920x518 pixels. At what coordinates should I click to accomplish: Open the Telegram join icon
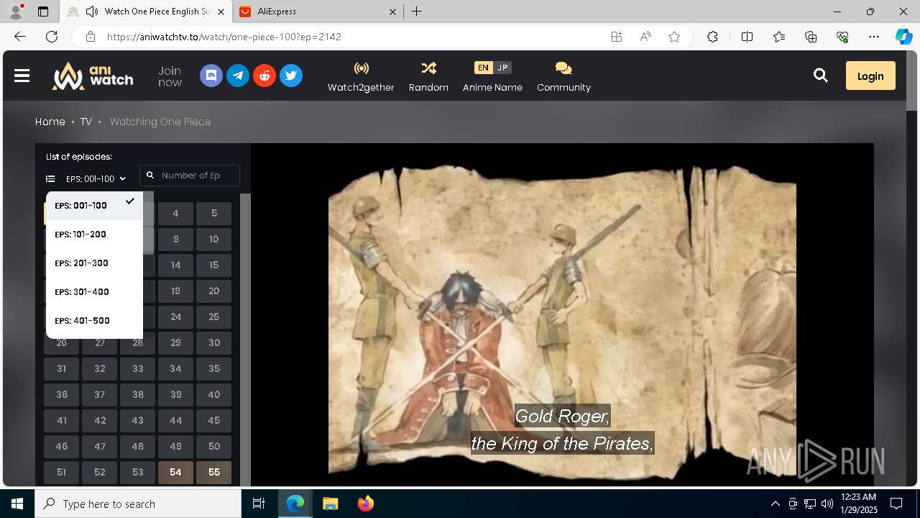click(238, 76)
